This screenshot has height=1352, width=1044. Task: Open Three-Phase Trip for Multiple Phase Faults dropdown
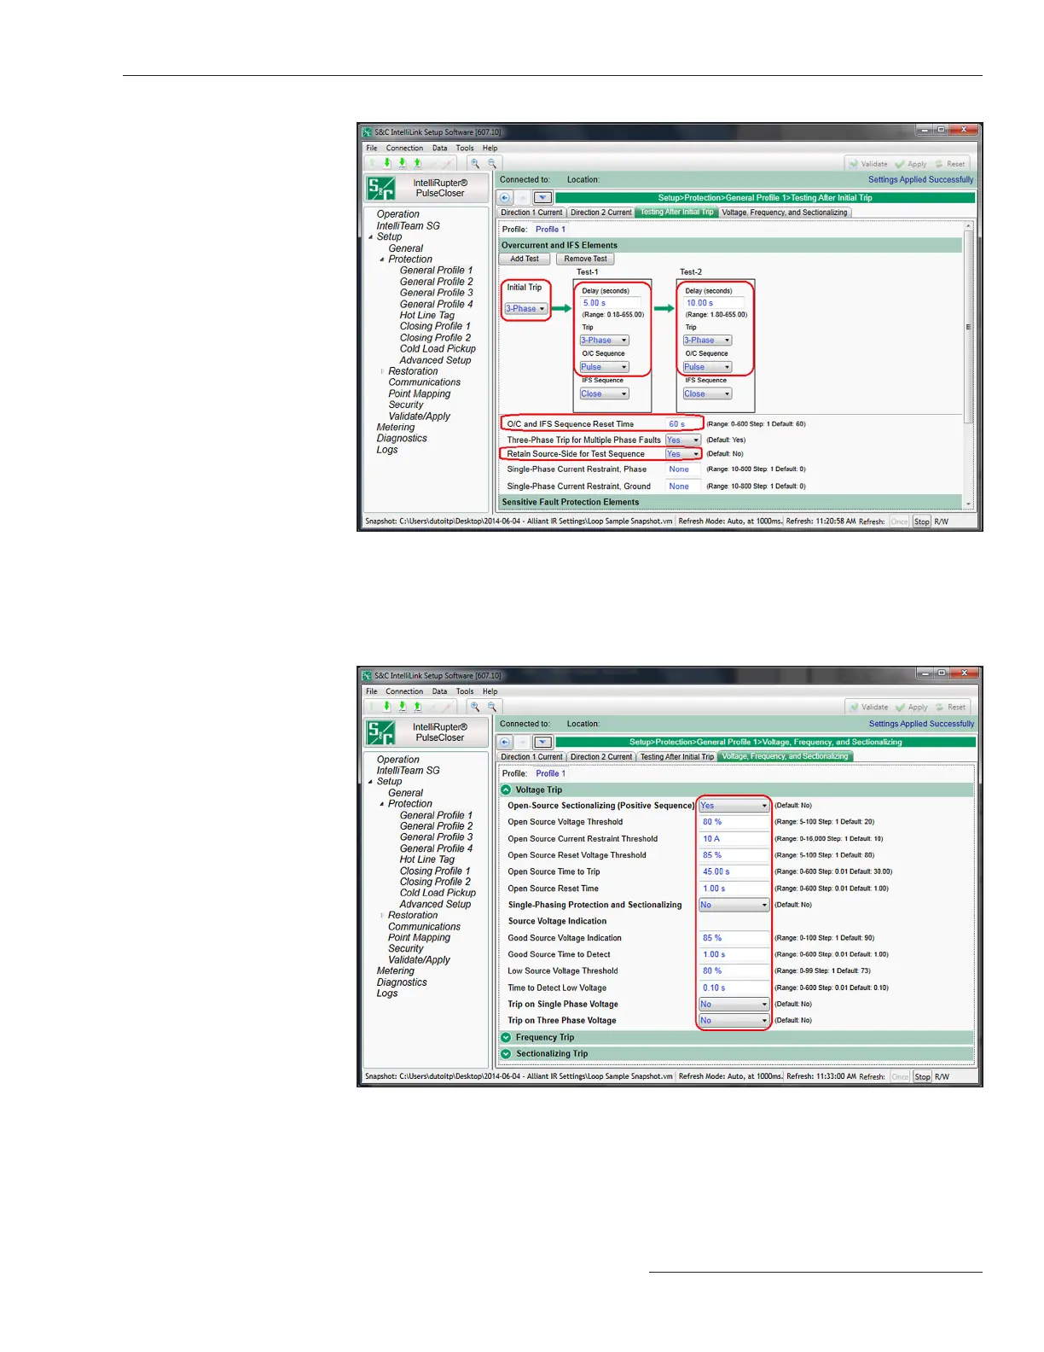(x=682, y=440)
